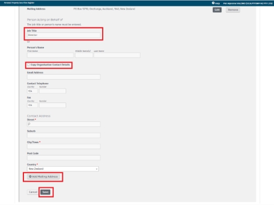Tick Copy Organisation Contact Details checkbox
Screen dimensions: 274x205
pyautogui.click(x=29, y=65)
